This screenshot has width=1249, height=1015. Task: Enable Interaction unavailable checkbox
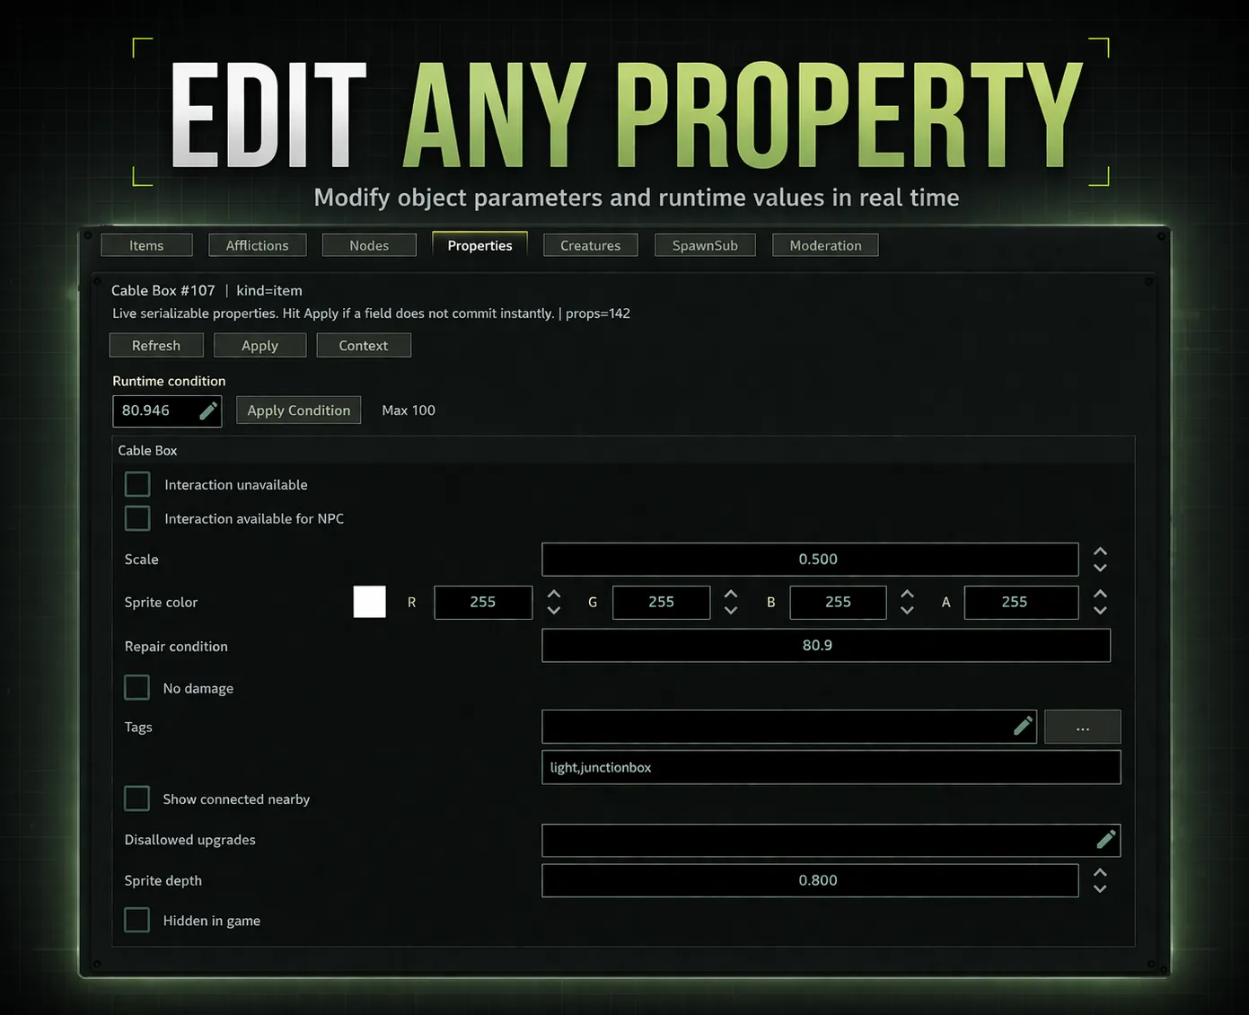click(x=137, y=485)
